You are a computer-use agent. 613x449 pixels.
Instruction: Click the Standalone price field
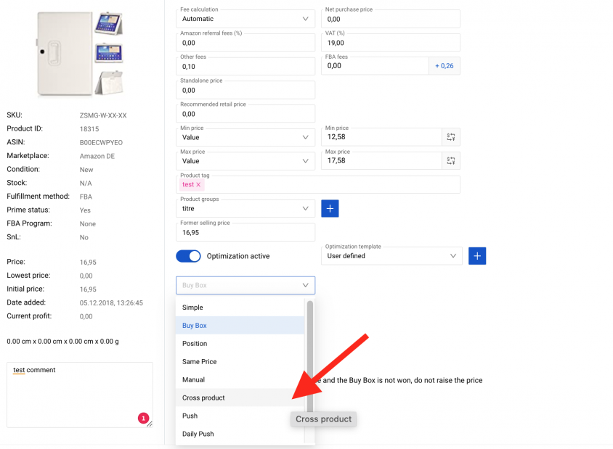click(x=245, y=90)
